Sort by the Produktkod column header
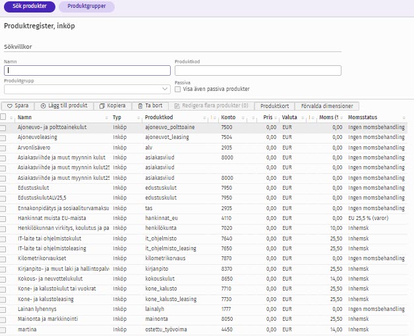The height and width of the screenshot is (336, 414). click(x=159, y=117)
